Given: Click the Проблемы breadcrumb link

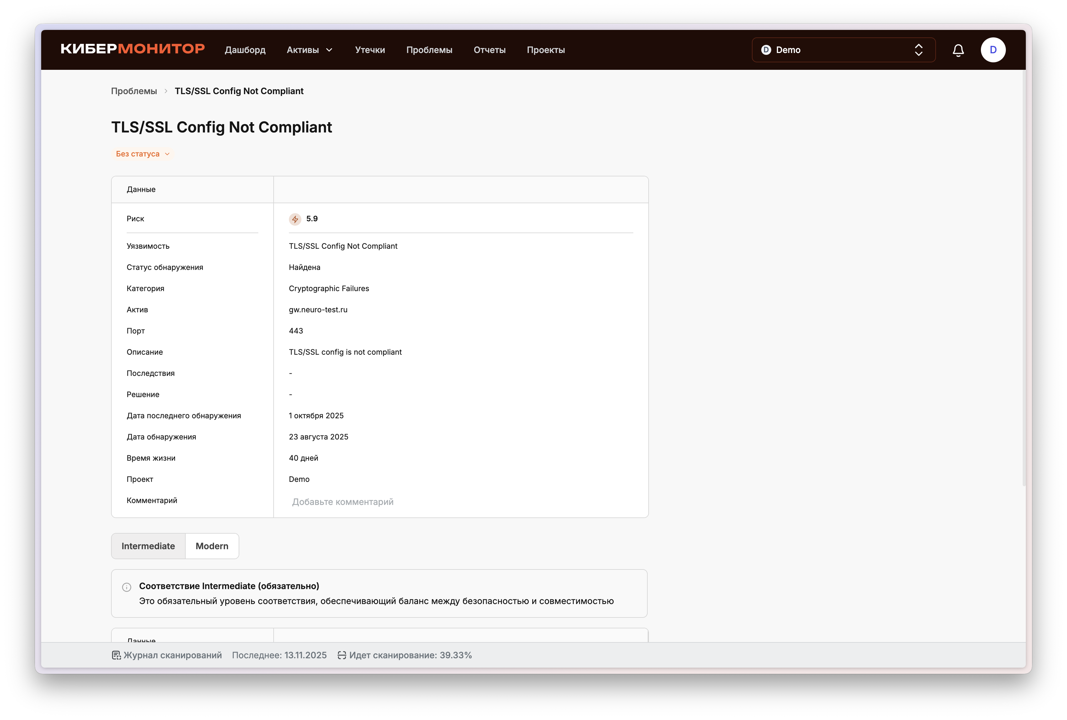Looking at the screenshot, I should click(134, 91).
